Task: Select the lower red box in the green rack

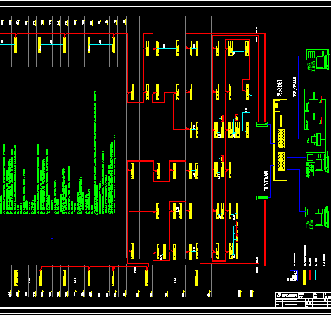Action: 320,120
